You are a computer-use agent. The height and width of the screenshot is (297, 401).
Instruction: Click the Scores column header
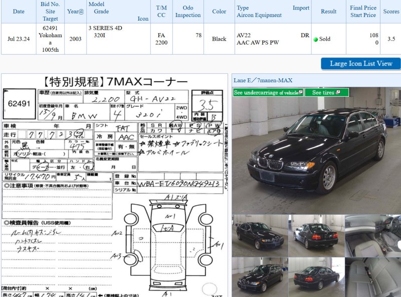coord(391,12)
